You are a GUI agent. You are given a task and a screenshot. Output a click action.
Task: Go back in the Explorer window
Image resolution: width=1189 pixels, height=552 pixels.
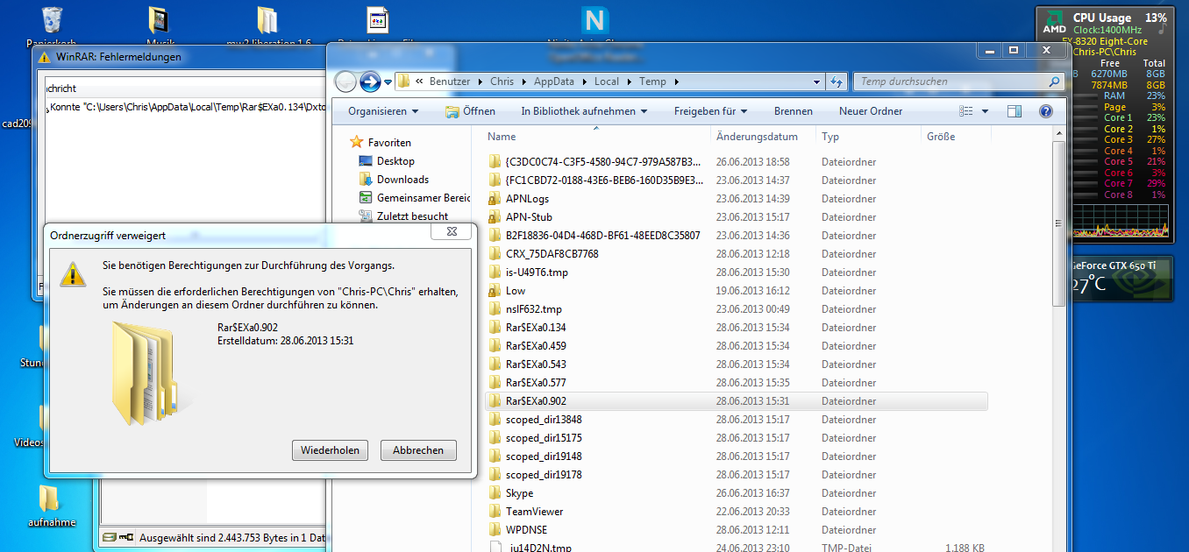345,81
